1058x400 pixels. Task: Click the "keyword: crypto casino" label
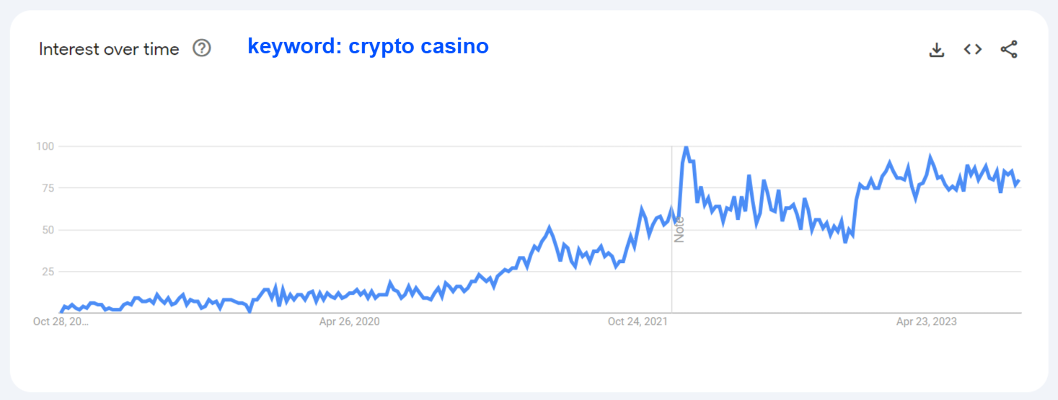point(368,46)
